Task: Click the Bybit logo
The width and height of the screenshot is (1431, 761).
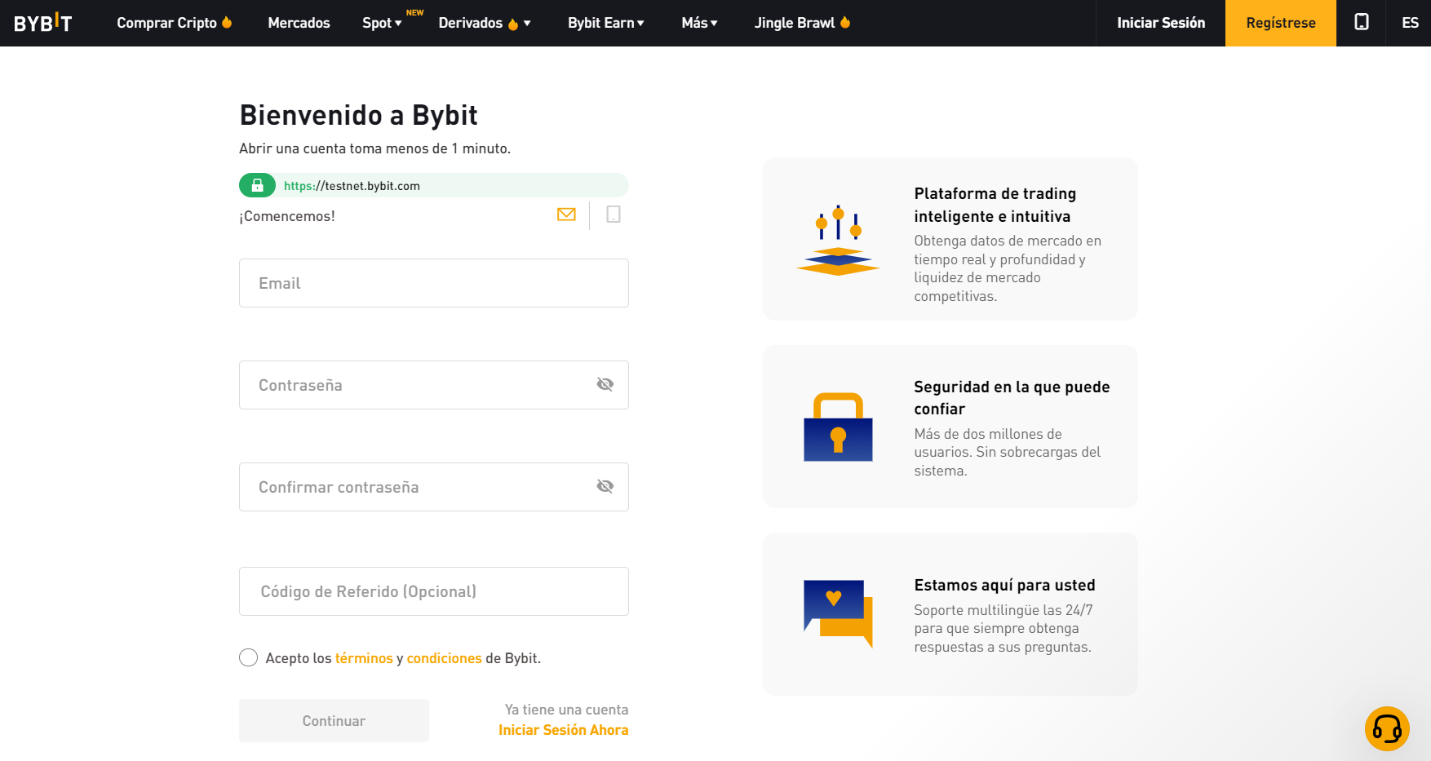Action: [x=43, y=23]
